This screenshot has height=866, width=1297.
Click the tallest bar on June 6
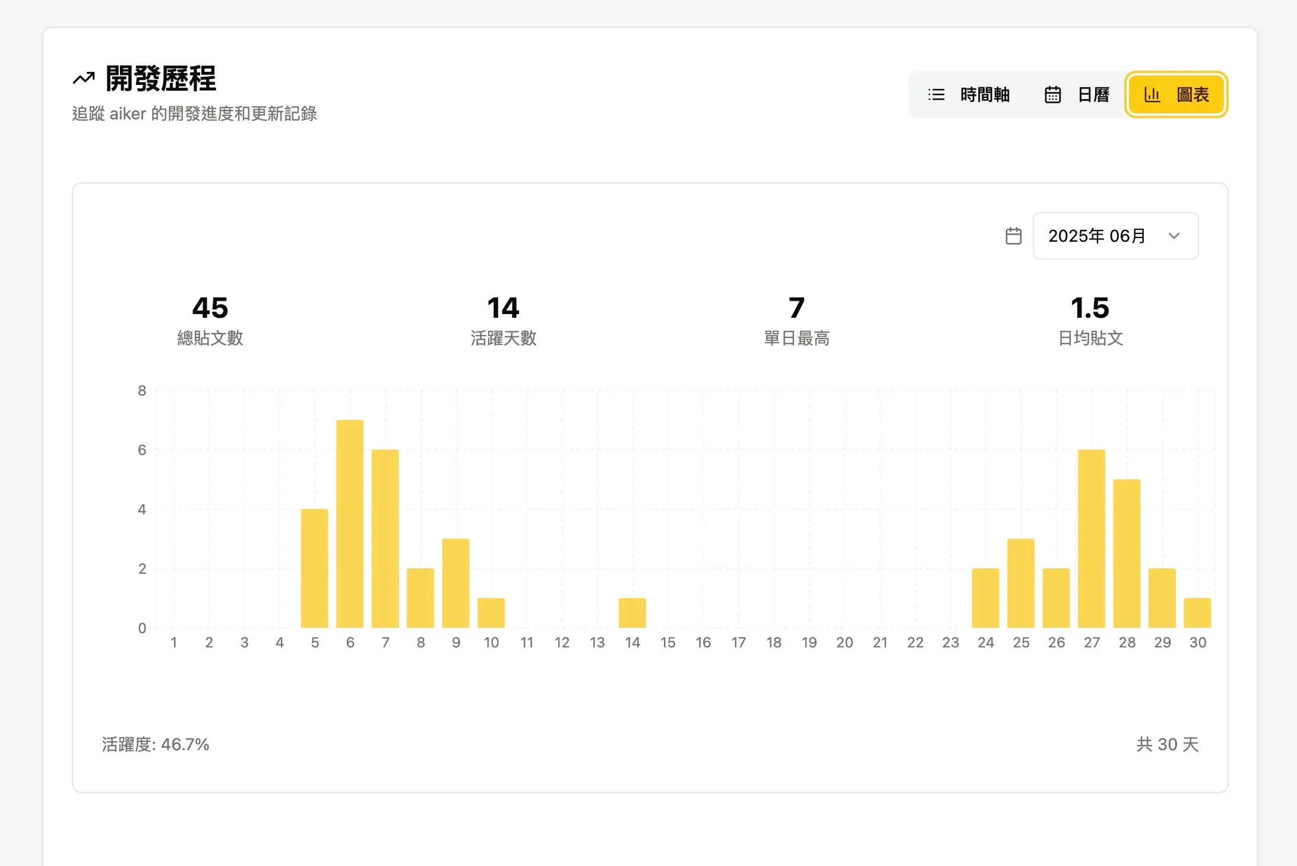coord(350,523)
